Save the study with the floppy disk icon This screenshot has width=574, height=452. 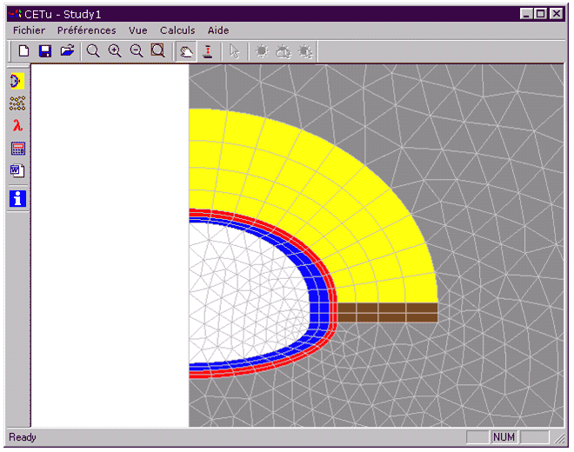(x=45, y=51)
